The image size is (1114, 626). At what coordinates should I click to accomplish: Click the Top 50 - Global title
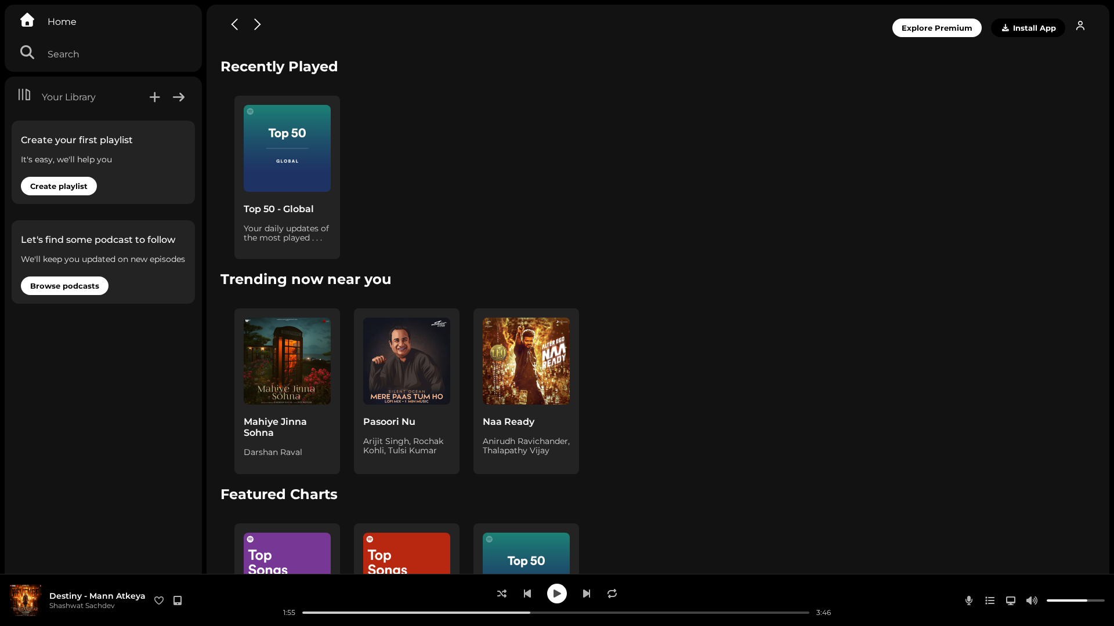[x=278, y=209]
